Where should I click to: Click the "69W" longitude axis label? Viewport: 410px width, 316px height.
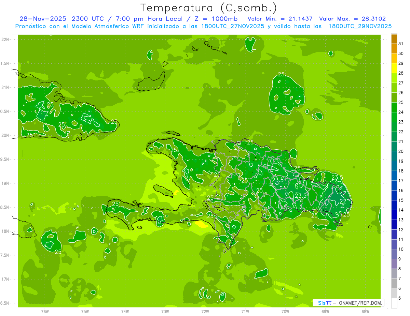pos(325,312)
